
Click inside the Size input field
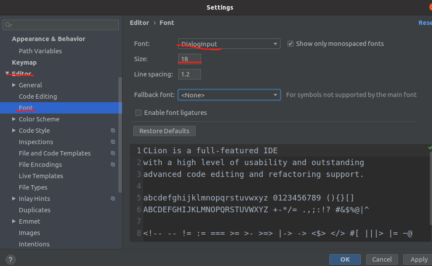(189, 59)
